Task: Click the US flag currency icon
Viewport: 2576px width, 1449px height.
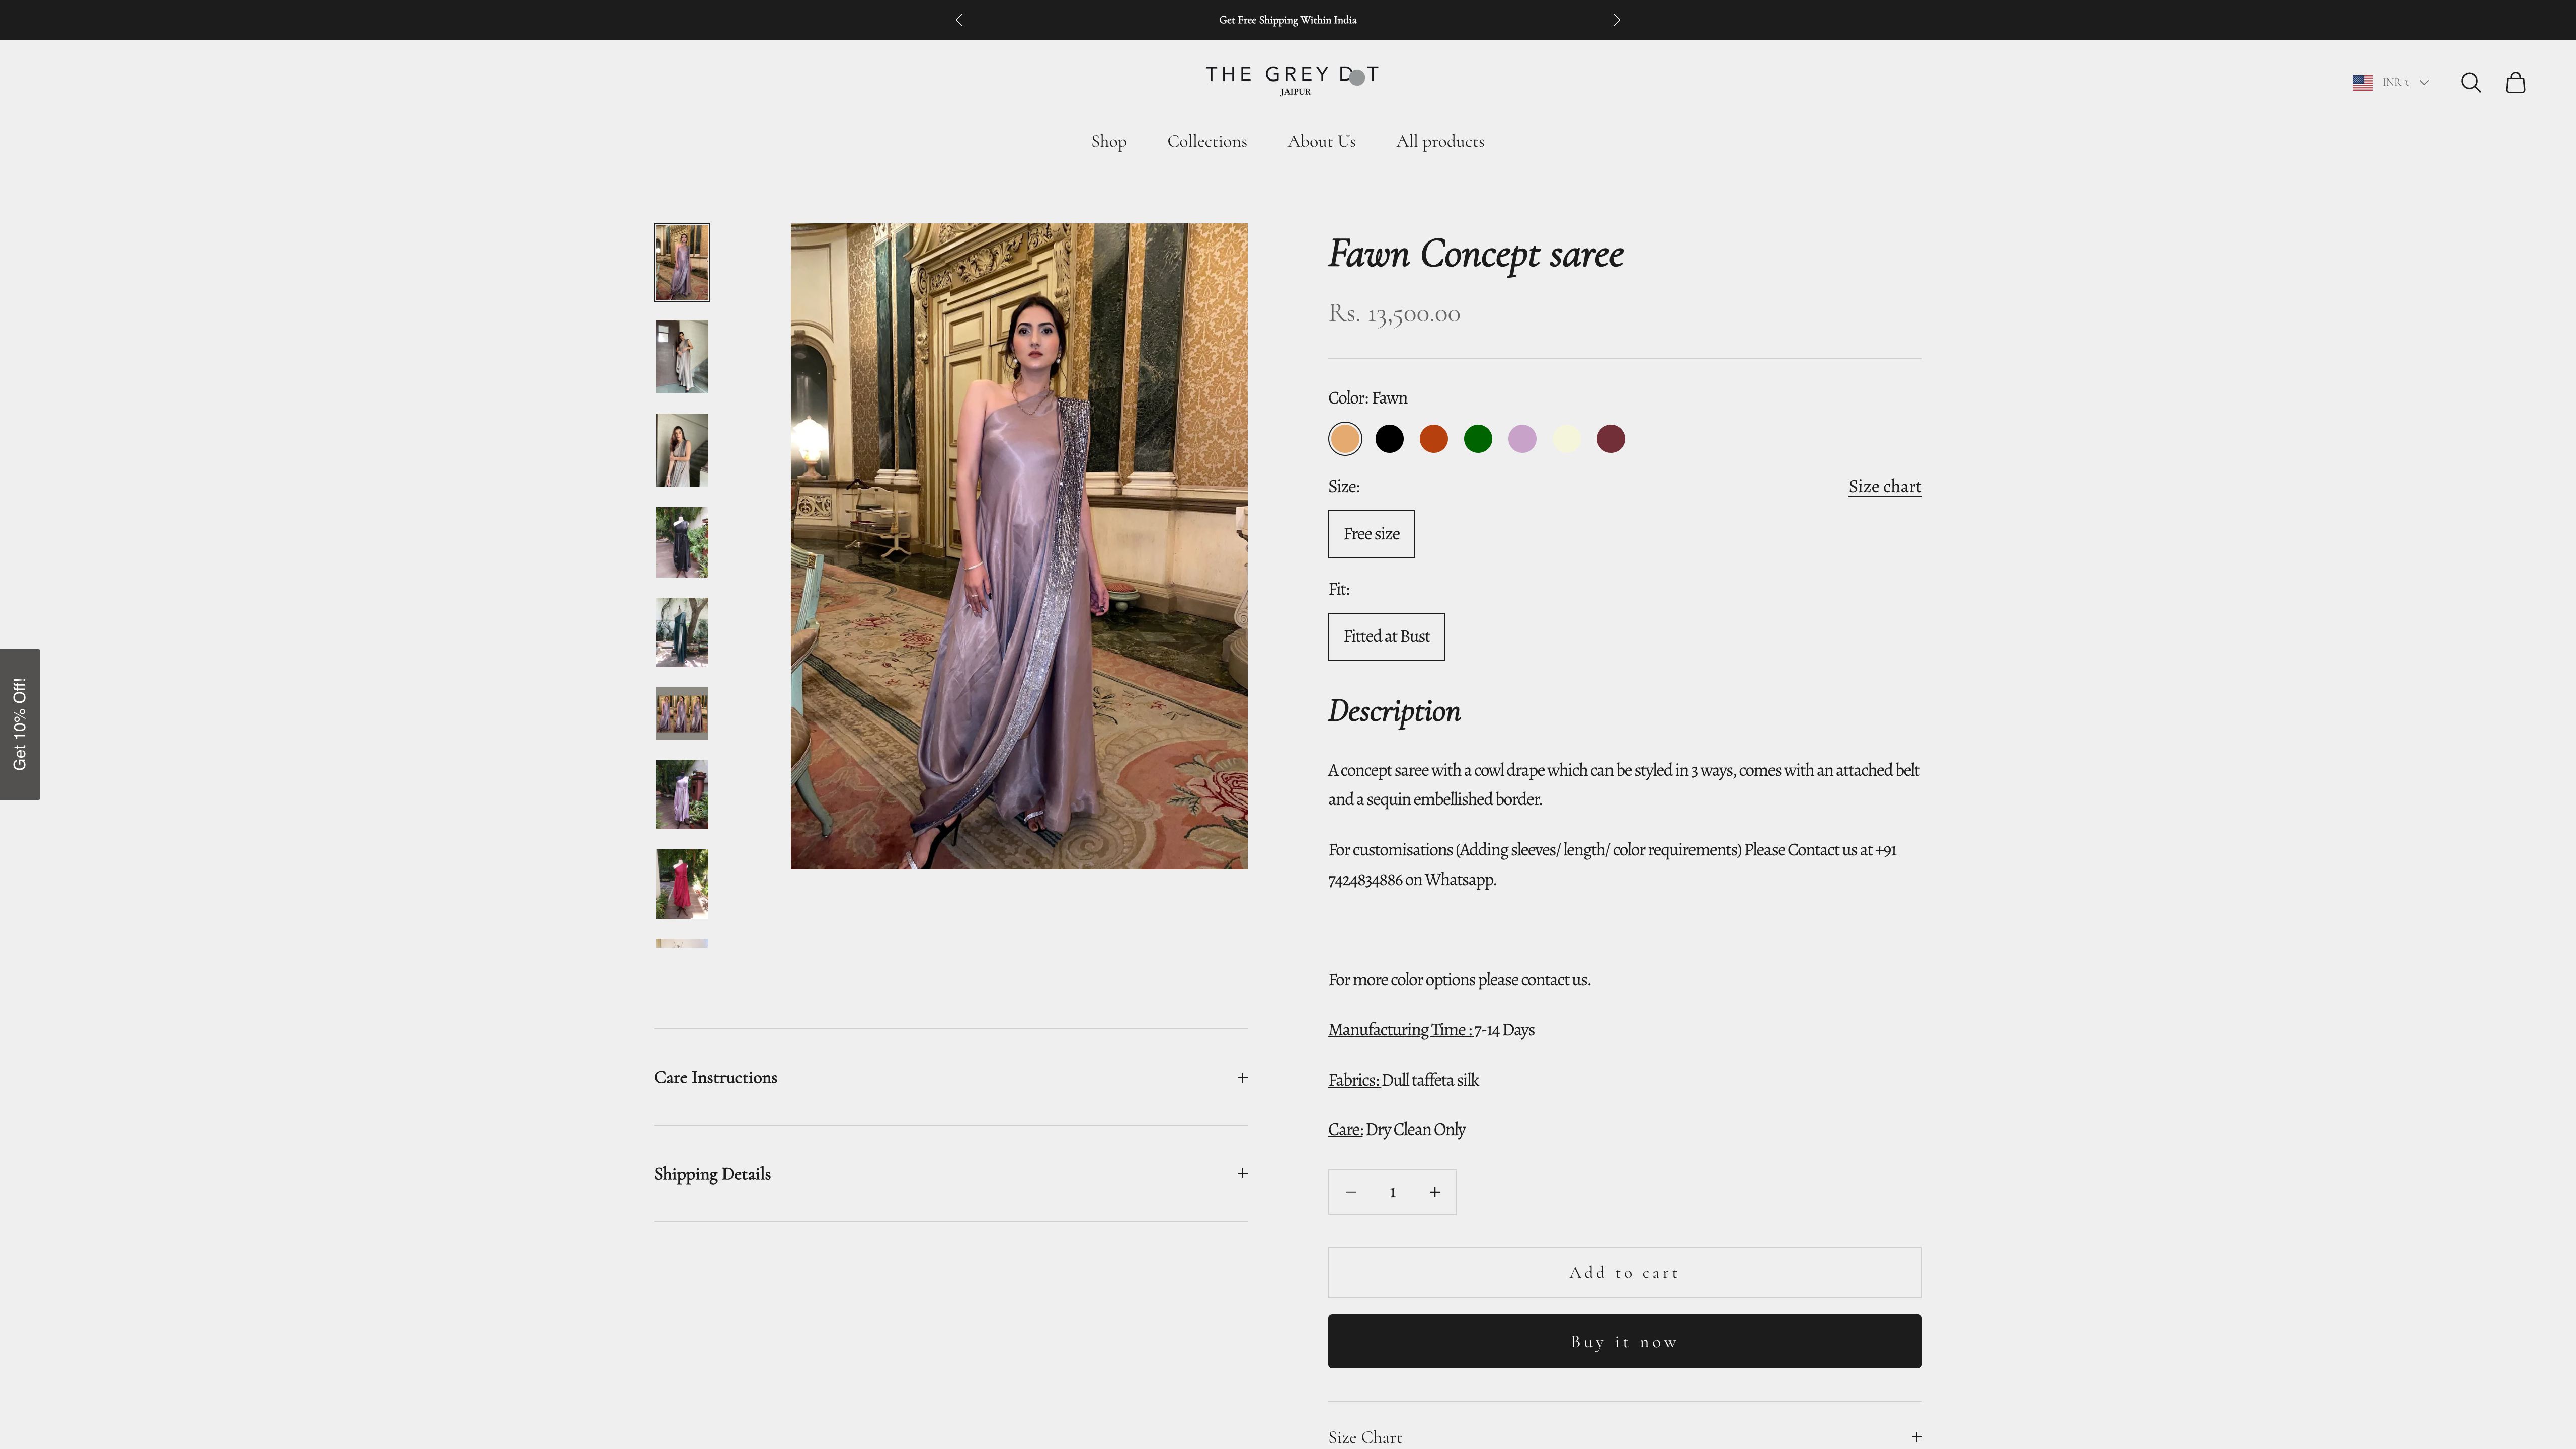Action: pyautogui.click(x=2362, y=82)
